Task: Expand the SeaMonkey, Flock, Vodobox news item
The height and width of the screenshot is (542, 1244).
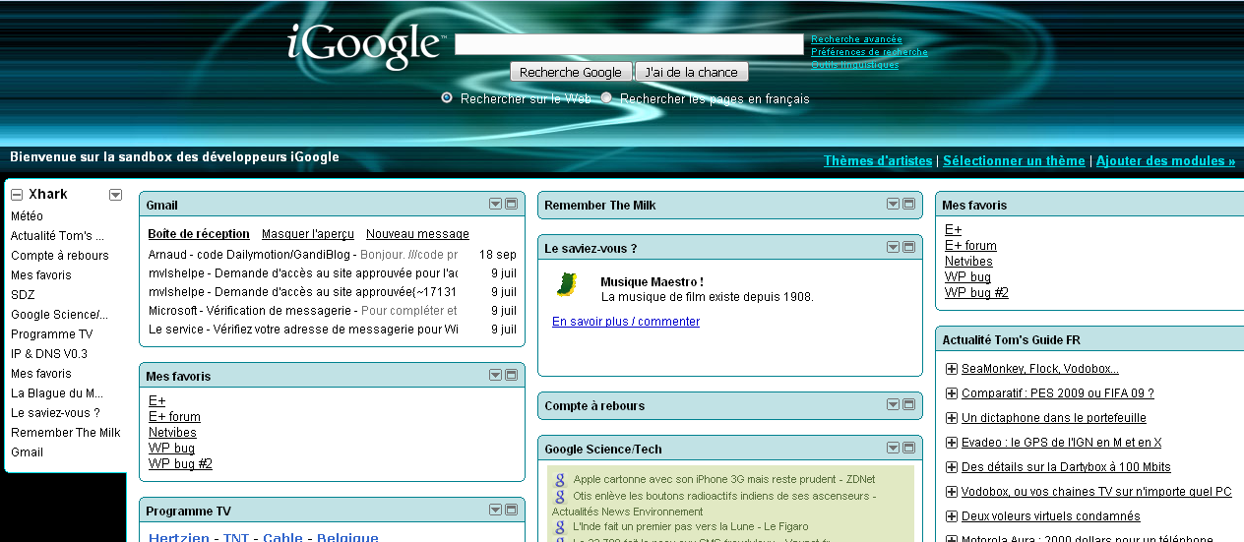Action: (952, 369)
